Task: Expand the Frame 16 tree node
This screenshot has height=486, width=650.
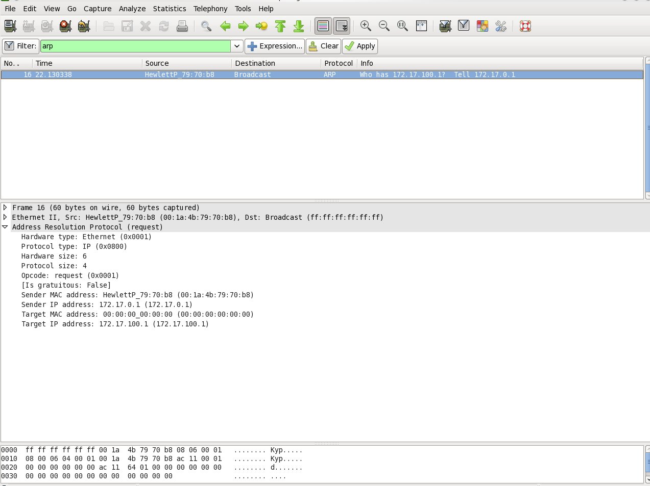Action: click(5, 208)
